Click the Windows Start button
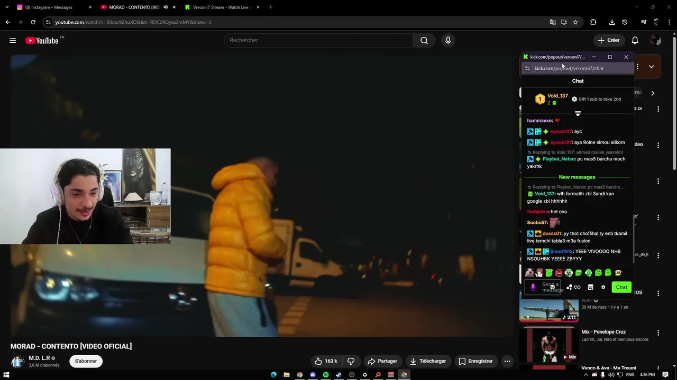 point(6,375)
